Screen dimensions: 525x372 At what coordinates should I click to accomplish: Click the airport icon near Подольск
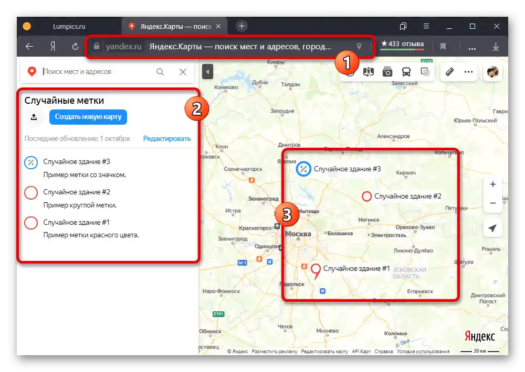[322, 291]
